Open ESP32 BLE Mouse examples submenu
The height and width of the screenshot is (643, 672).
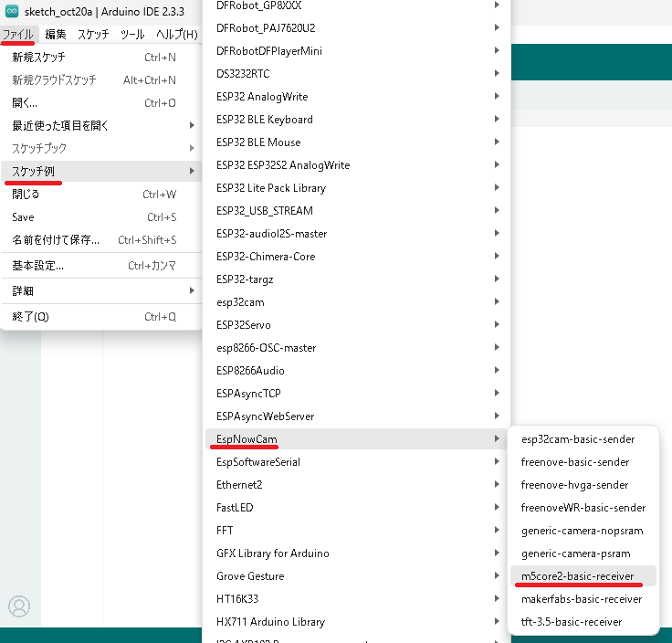tap(357, 142)
